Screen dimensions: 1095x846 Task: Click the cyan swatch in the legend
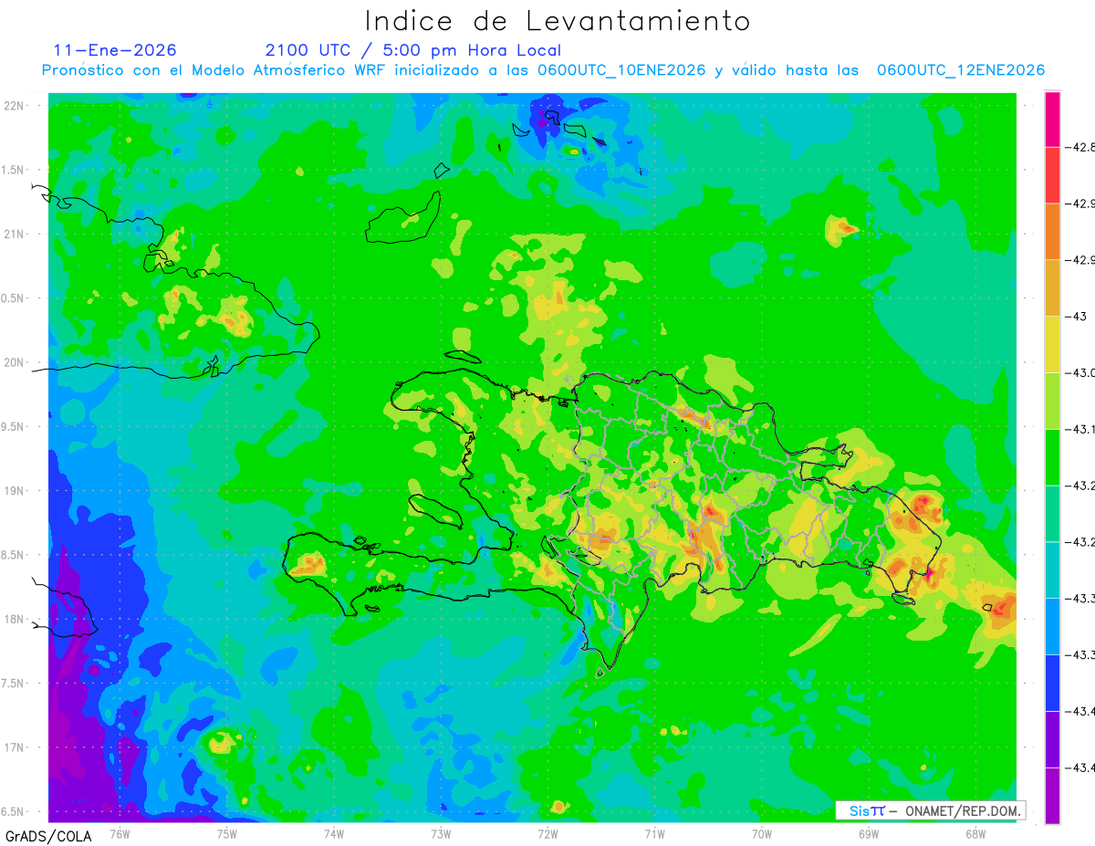click(1052, 569)
